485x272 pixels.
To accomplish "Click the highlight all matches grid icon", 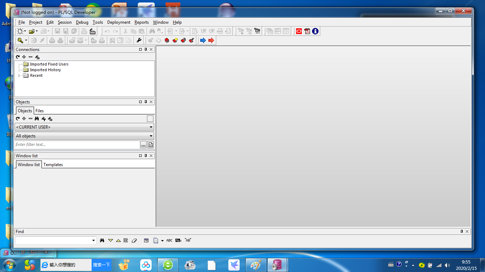I will 126,240.
